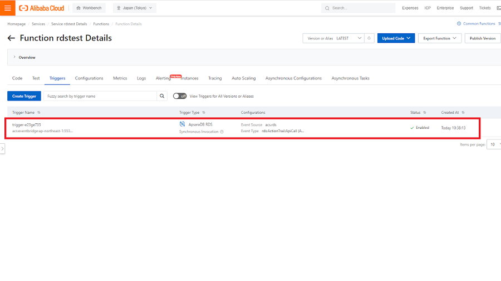Sort by Created At column icon
This screenshot has width=501, height=281.
click(x=463, y=113)
